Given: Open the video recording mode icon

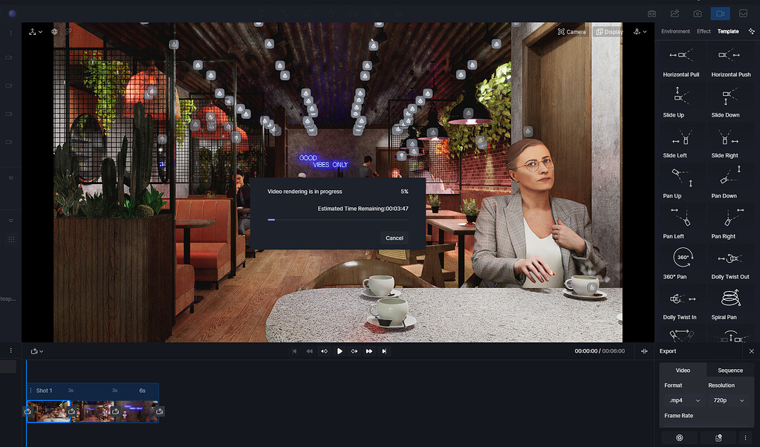Looking at the screenshot, I should coord(719,13).
